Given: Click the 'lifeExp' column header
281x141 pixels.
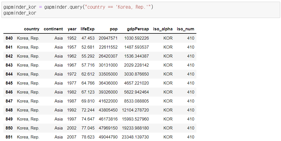Looking at the screenshot, I should click(x=87, y=29).
